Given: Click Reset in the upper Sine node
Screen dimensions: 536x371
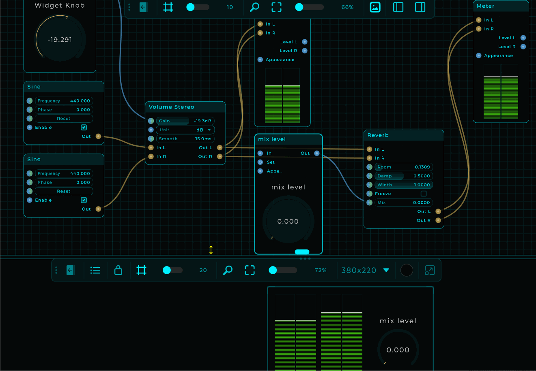Looking at the screenshot, I should pos(64,119).
